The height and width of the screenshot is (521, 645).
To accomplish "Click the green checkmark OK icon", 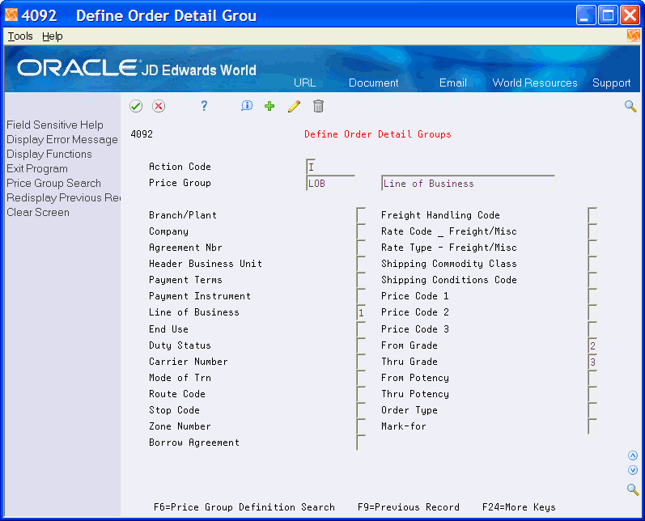I will coord(136,106).
